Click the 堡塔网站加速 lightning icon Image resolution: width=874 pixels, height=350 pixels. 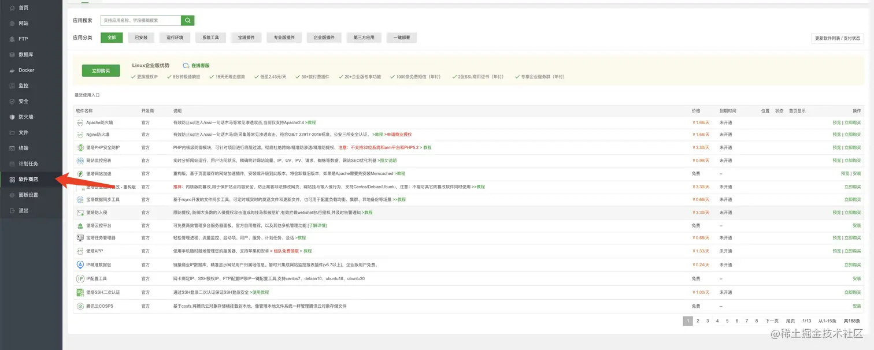click(80, 173)
